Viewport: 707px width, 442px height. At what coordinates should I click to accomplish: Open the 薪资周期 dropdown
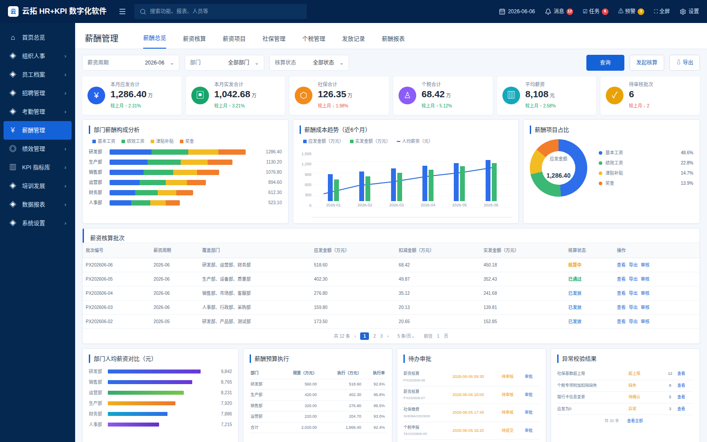131,63
